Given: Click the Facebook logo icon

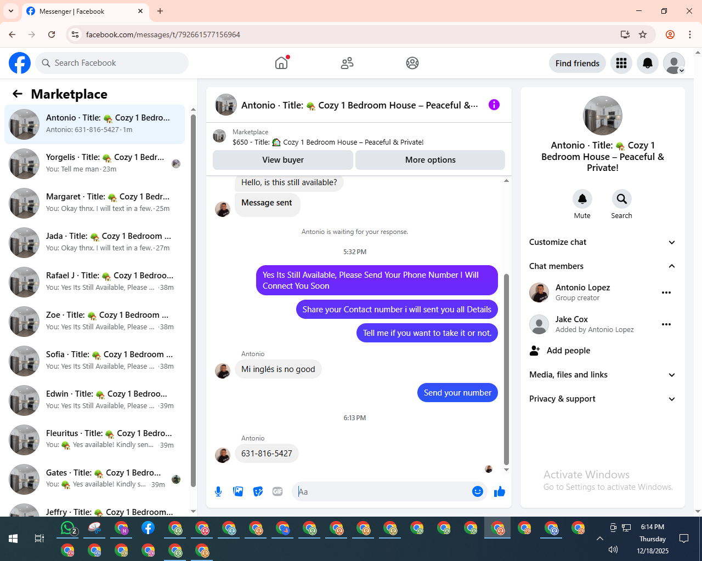Looking at the screenshot, I should (20, 63).
